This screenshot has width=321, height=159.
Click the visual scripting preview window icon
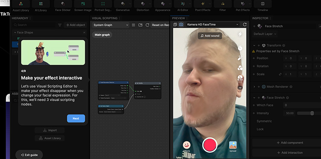pos(140,25)
